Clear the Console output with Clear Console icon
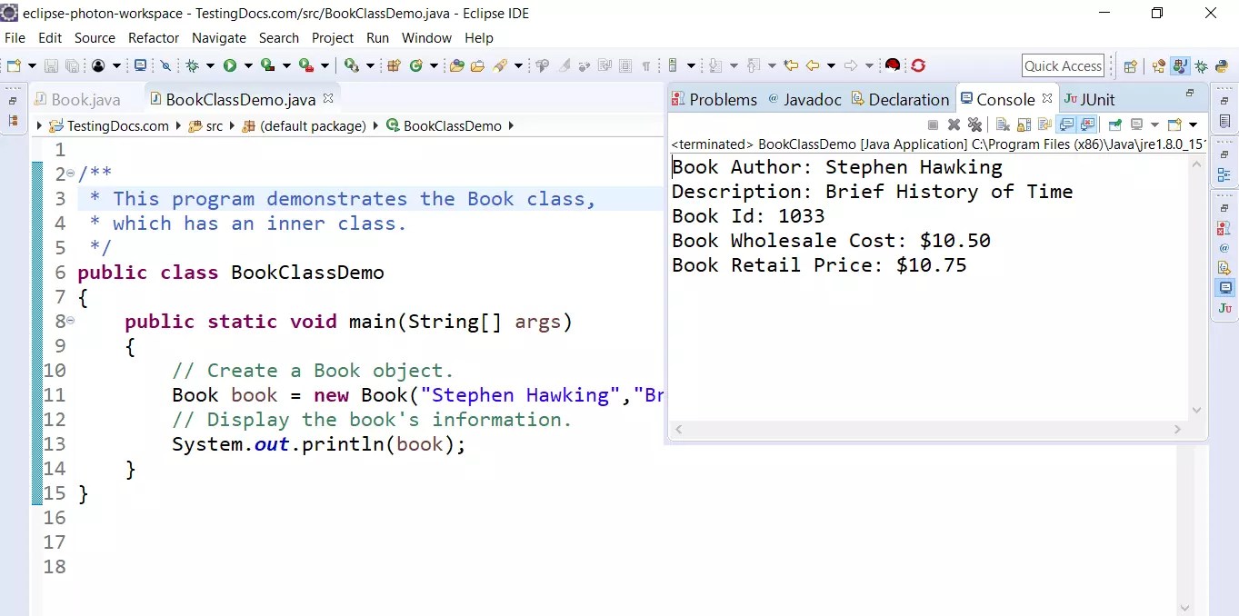Image resolution: width=1239 pixels, height=616 pixels. [1002, 124]
